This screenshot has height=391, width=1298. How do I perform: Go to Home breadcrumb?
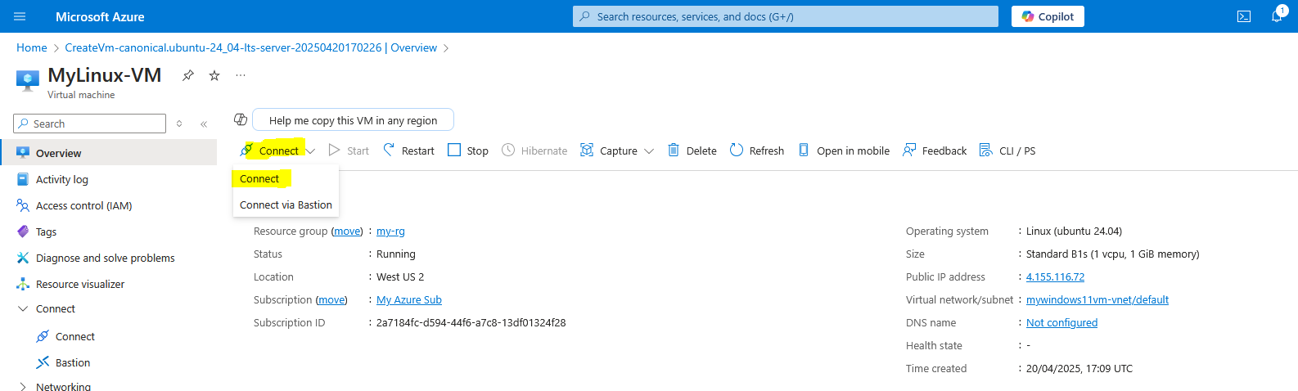(32, 47)
